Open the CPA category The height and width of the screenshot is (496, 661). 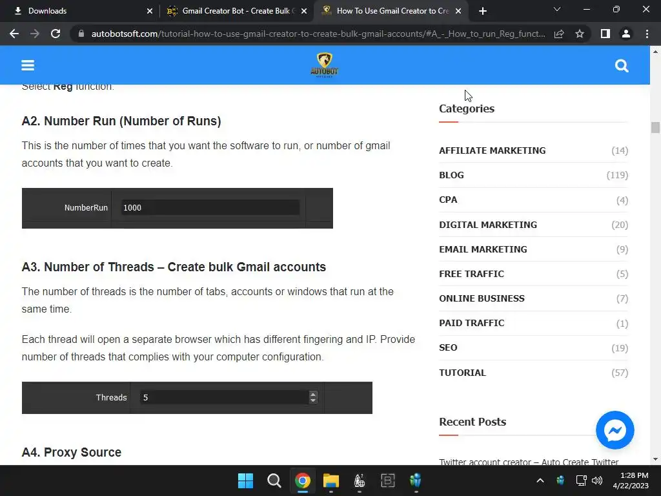(x=448, y=200)
